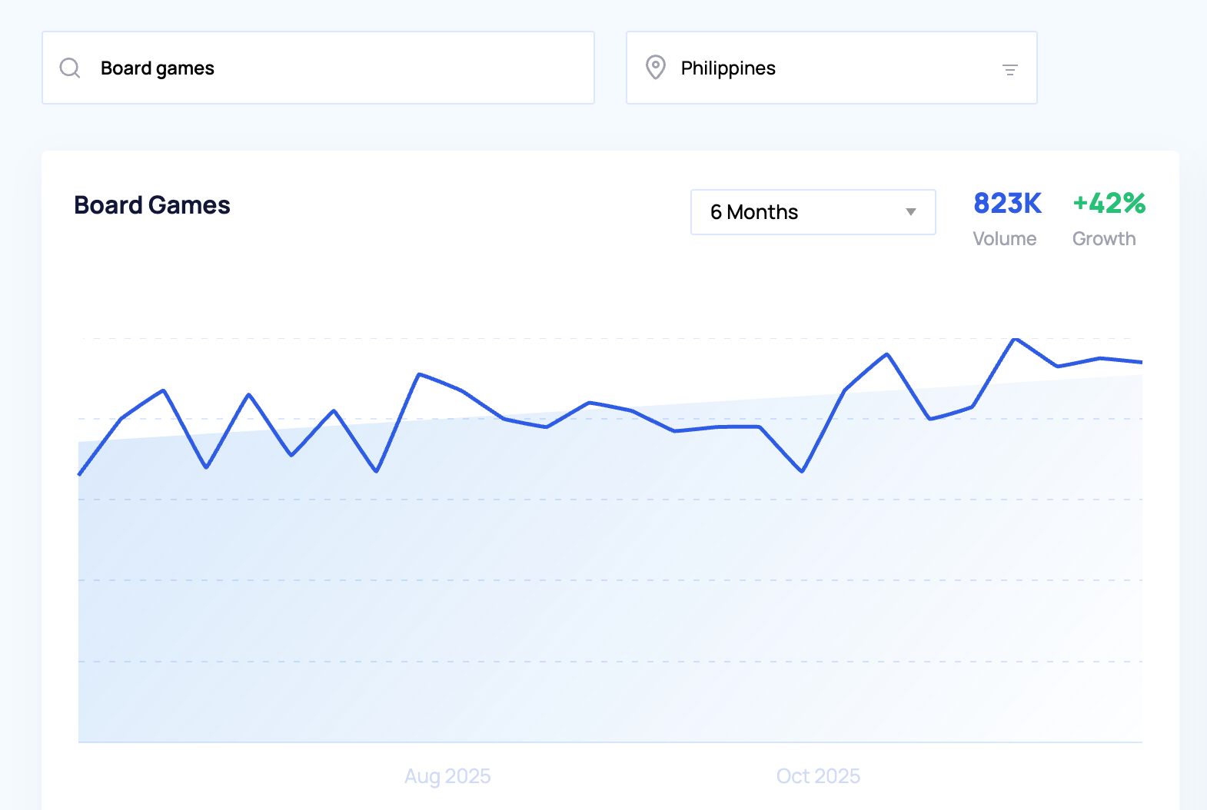Click the highest peak of the trend line
The image size is (1207, 810).
tap(1016, 339)
